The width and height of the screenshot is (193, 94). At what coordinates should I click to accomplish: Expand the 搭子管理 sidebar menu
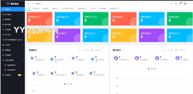pyautogui.click(x=13, y=14)
